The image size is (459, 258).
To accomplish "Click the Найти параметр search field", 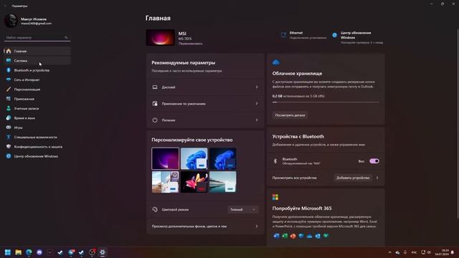I will point(37,37).
